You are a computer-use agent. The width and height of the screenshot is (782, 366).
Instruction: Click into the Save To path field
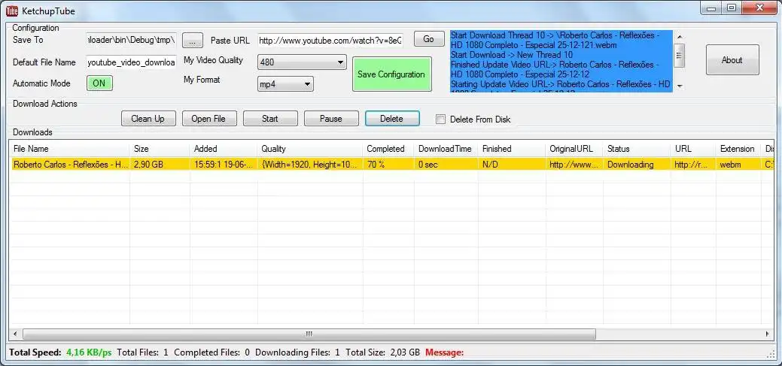click(x=131, y=40)
